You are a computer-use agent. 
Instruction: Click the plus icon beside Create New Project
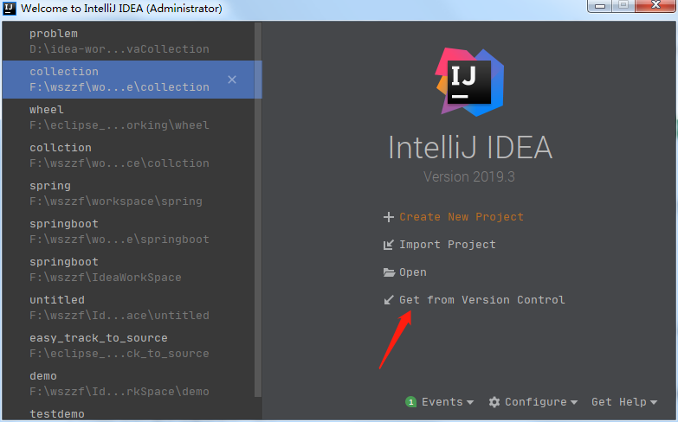[389, 217]
